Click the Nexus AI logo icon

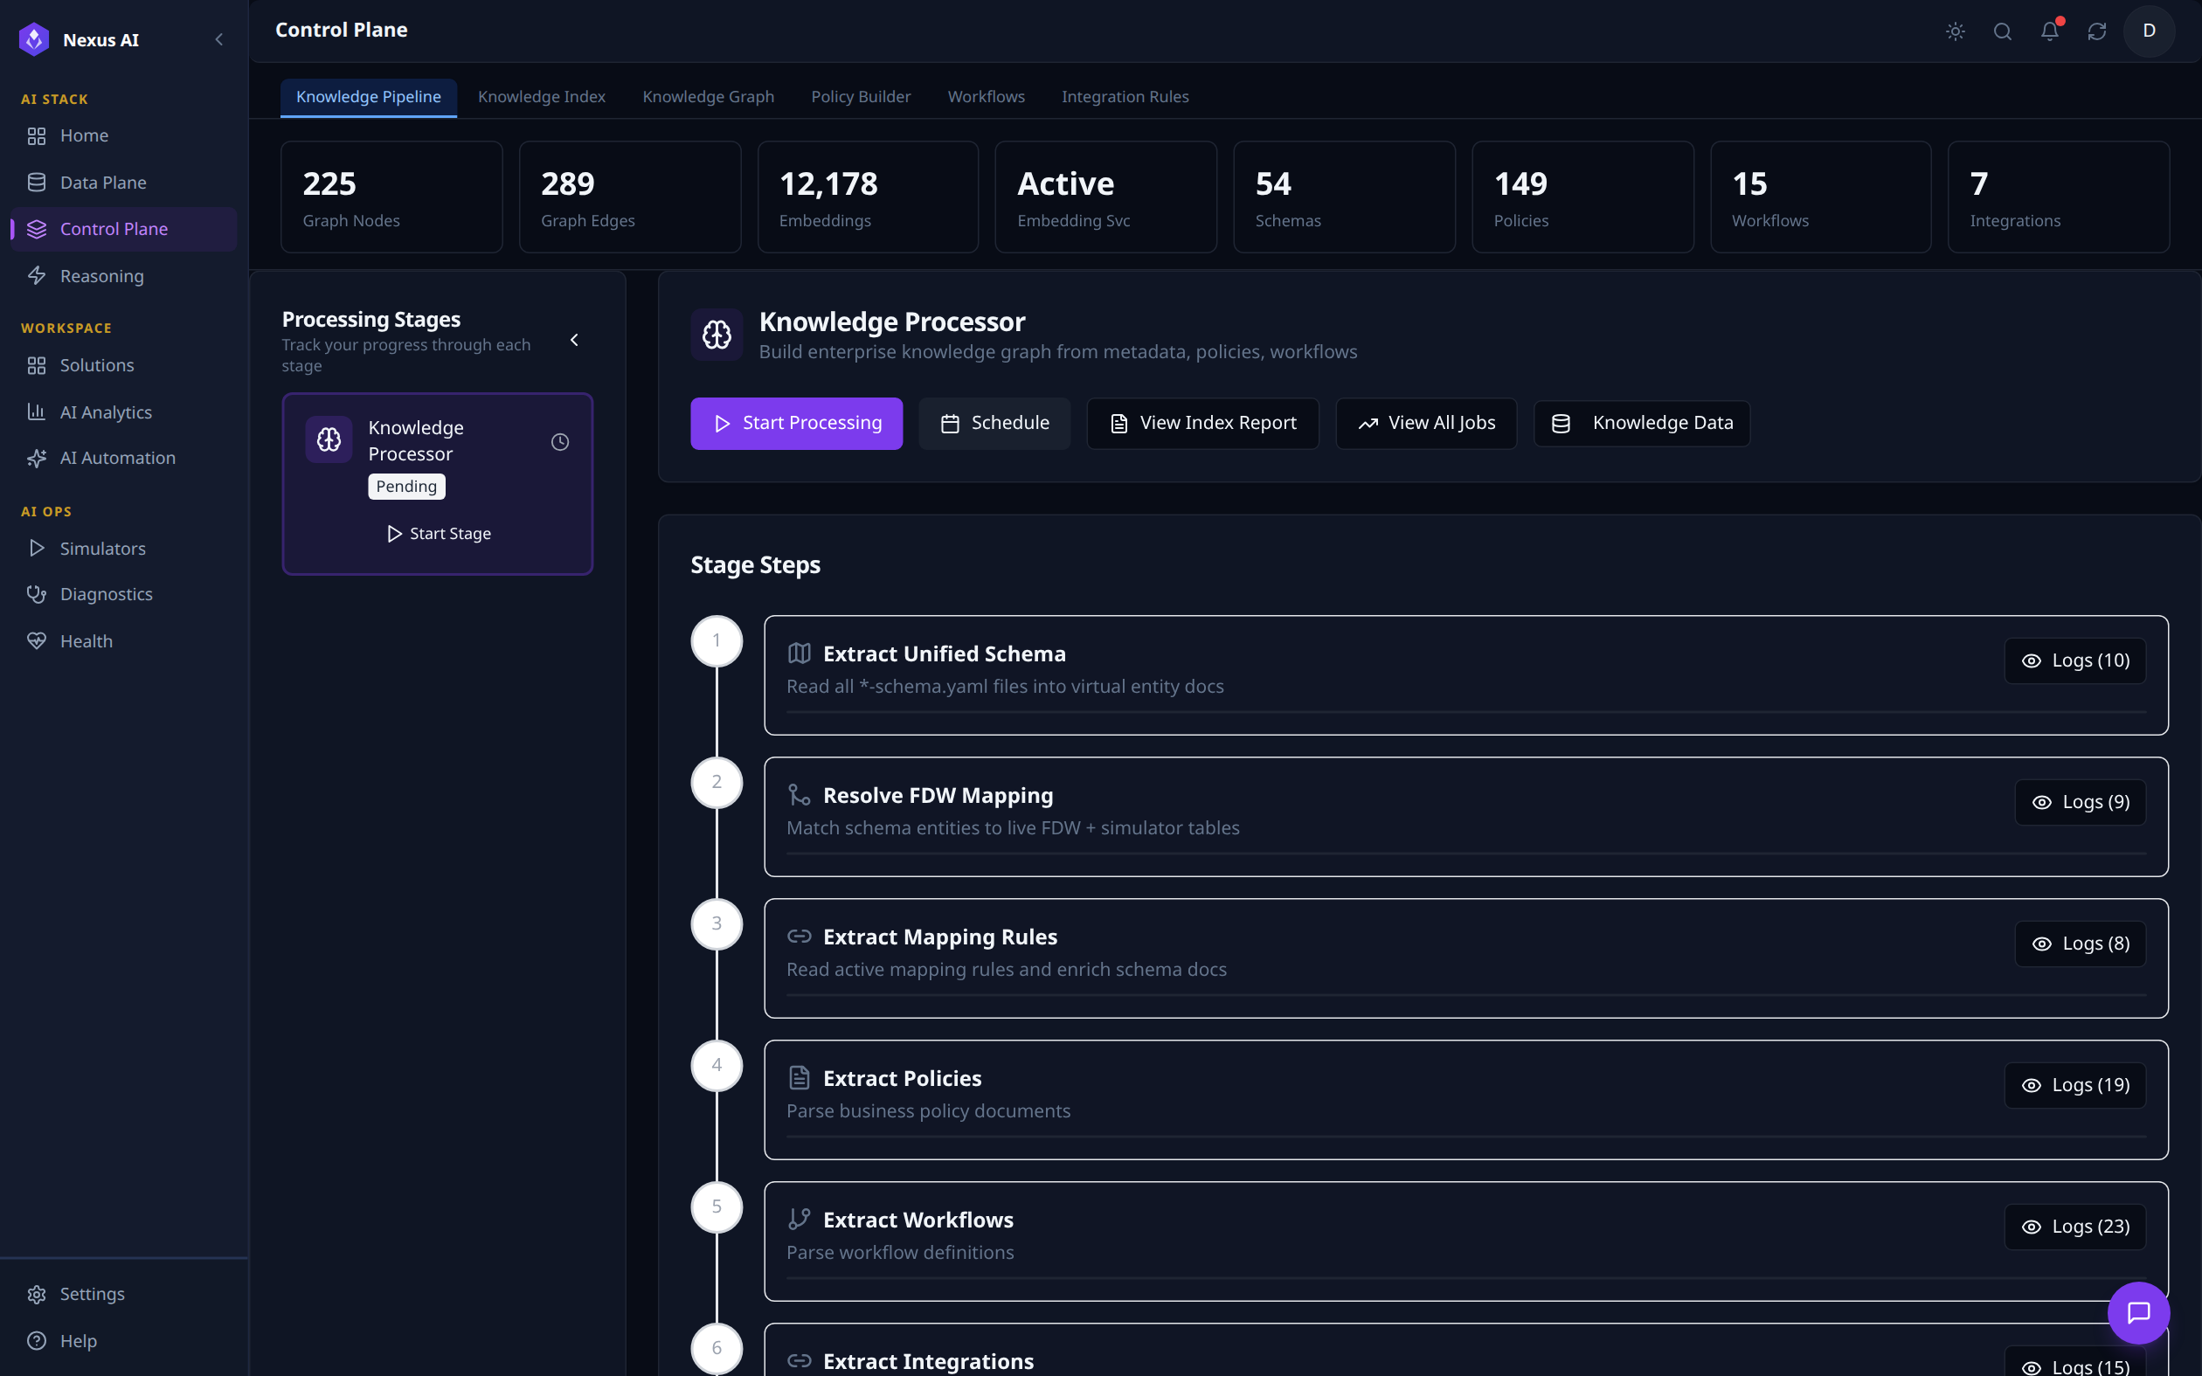34,39
